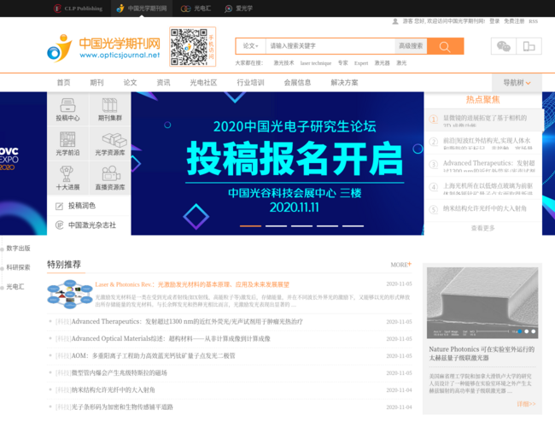
Task: Click the 爱光学 top bar icon
Action: coord(229,9)
